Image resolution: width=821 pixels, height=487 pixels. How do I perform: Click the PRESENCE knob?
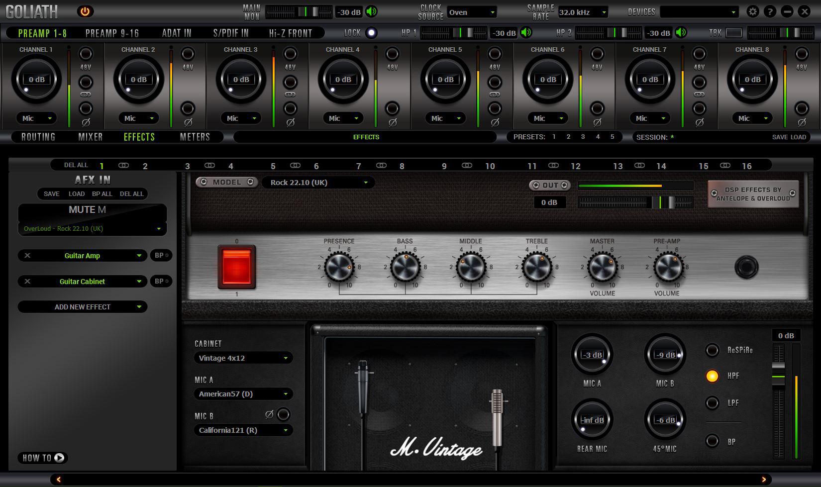pos(339,268)
